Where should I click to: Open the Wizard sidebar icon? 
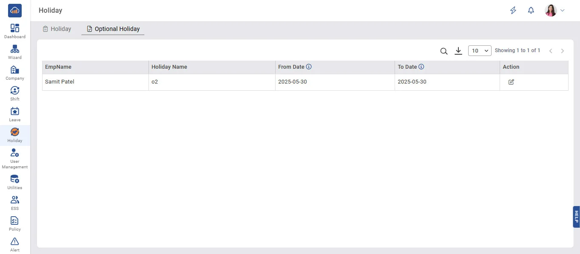click(x=15, y=52)
